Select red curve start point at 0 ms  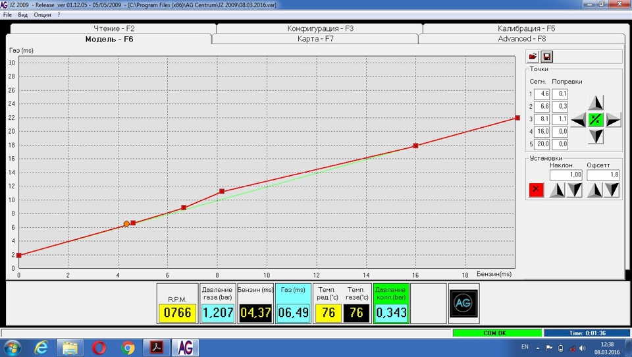(x=18, y=256)
